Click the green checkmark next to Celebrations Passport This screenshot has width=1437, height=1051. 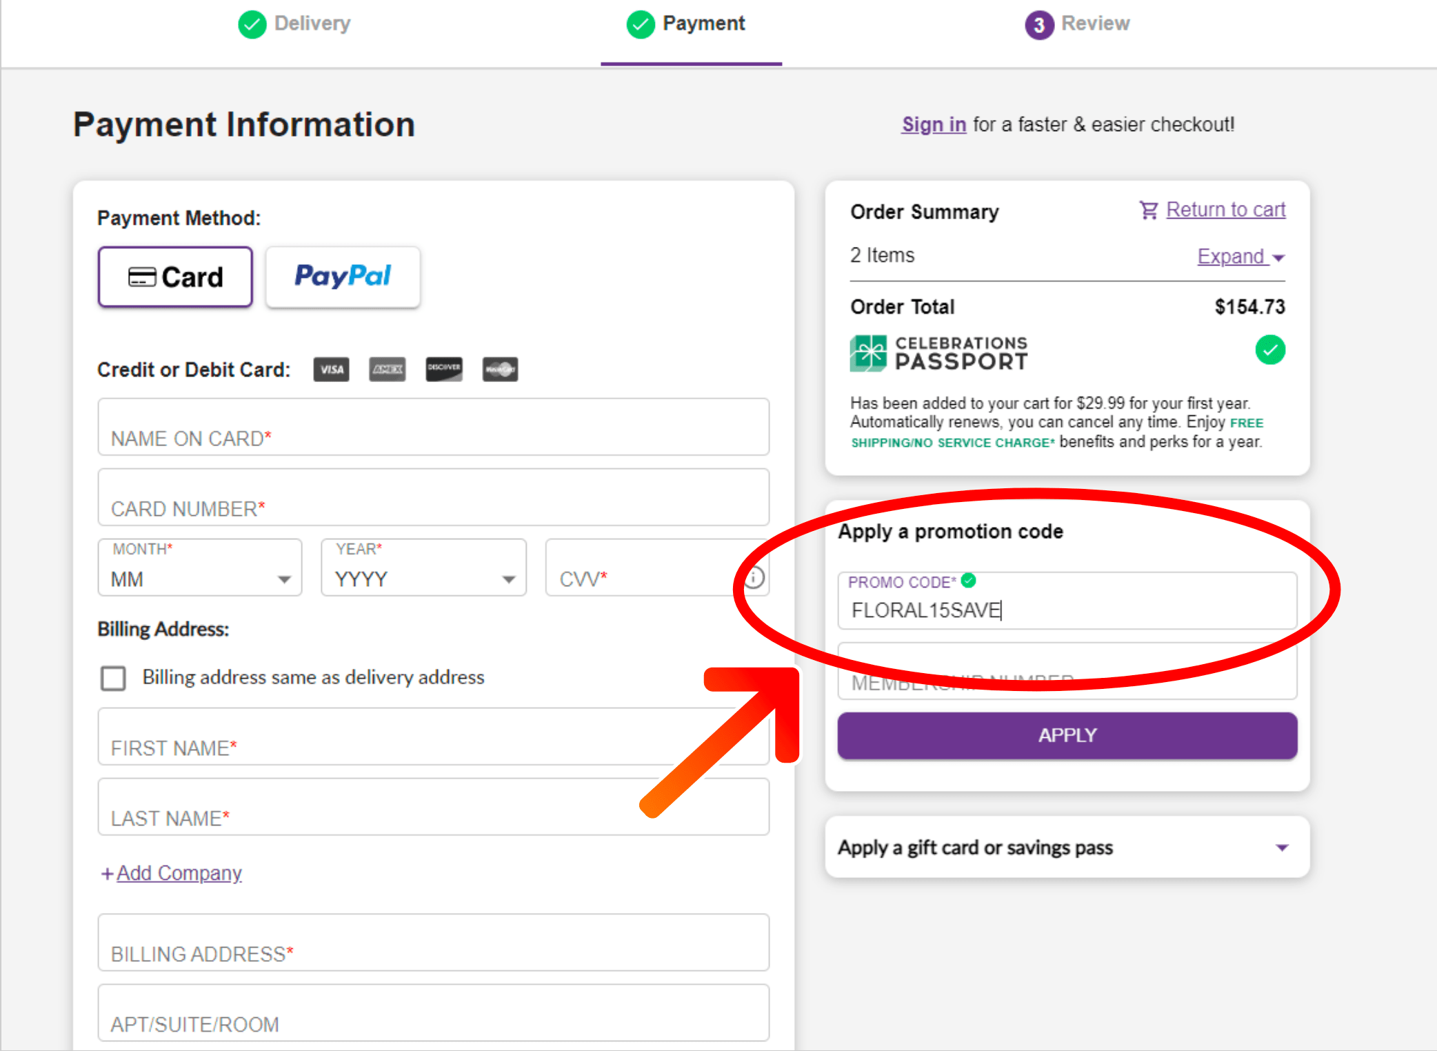[1270, 350]
